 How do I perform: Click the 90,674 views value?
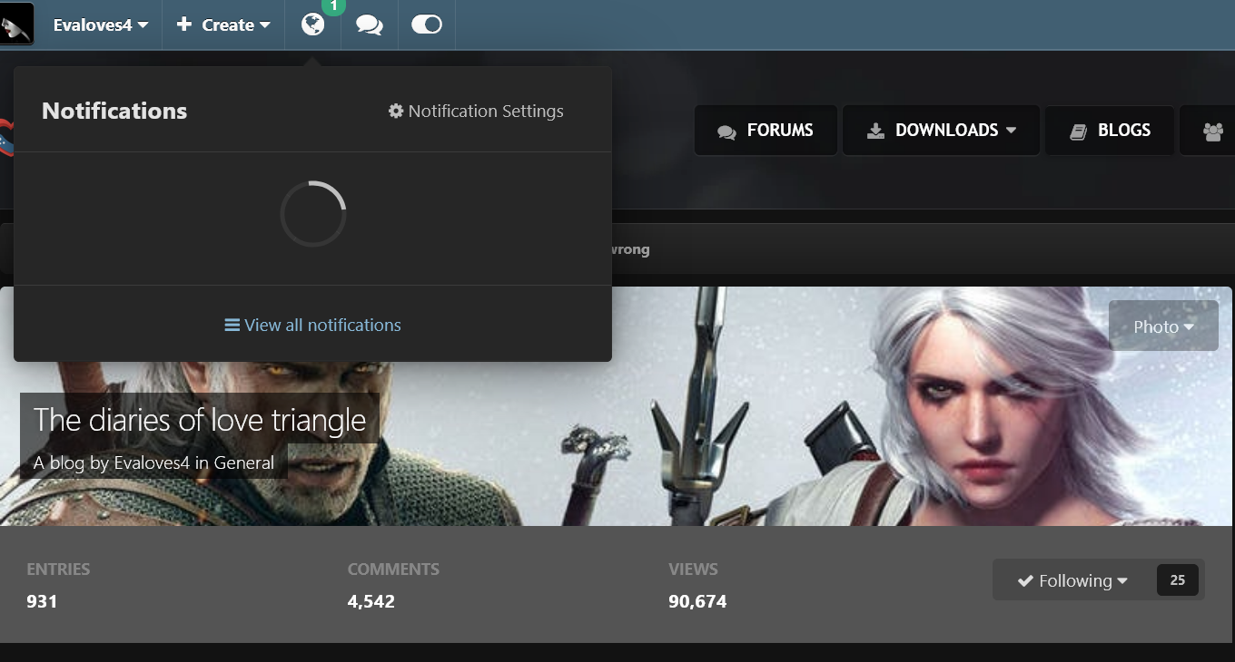click(697, 601)
